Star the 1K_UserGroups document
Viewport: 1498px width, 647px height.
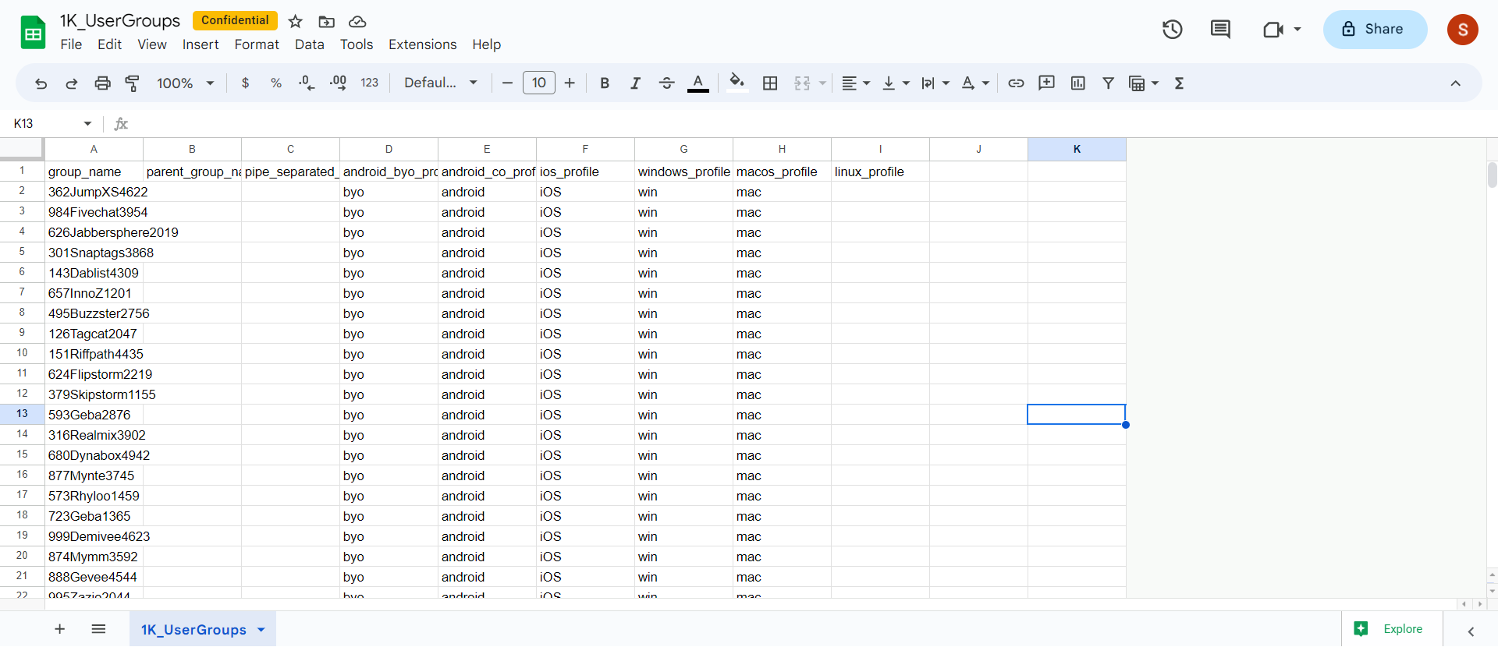tap(295, 22)
